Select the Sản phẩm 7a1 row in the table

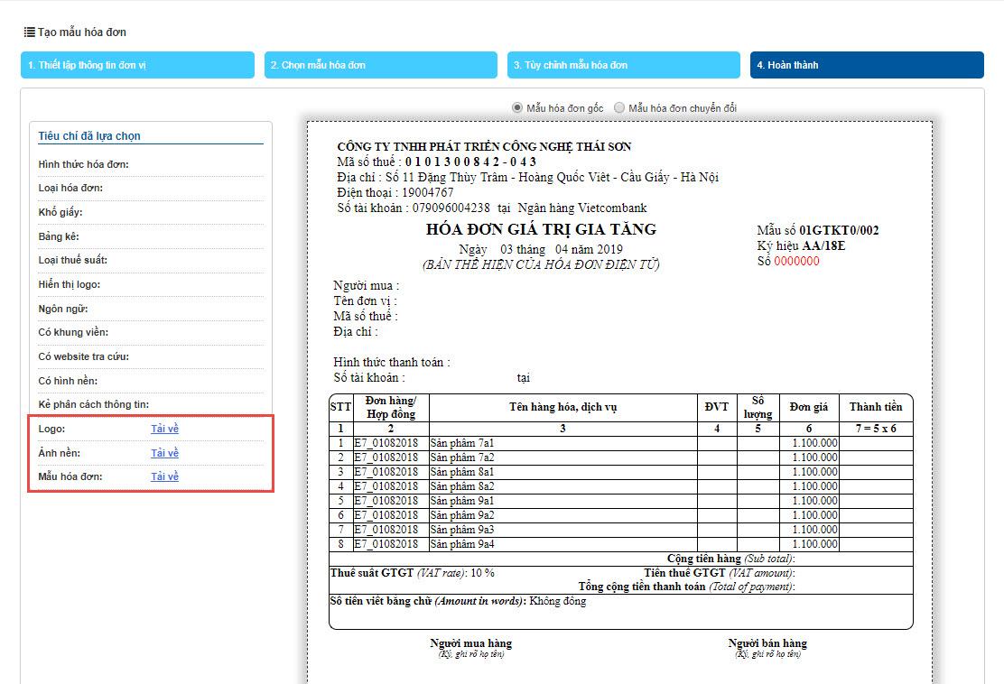[x=462, y=443]
